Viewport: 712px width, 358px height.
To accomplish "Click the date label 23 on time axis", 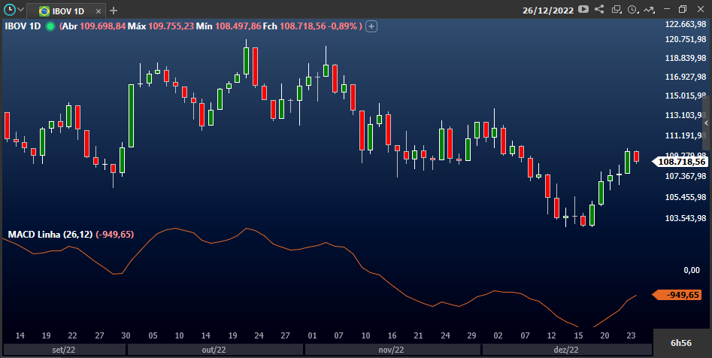I will pos(631,335).
